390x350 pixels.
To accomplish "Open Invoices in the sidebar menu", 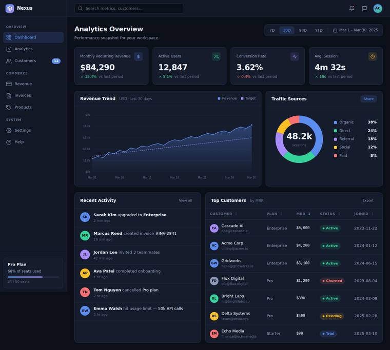I will point(33,96).
